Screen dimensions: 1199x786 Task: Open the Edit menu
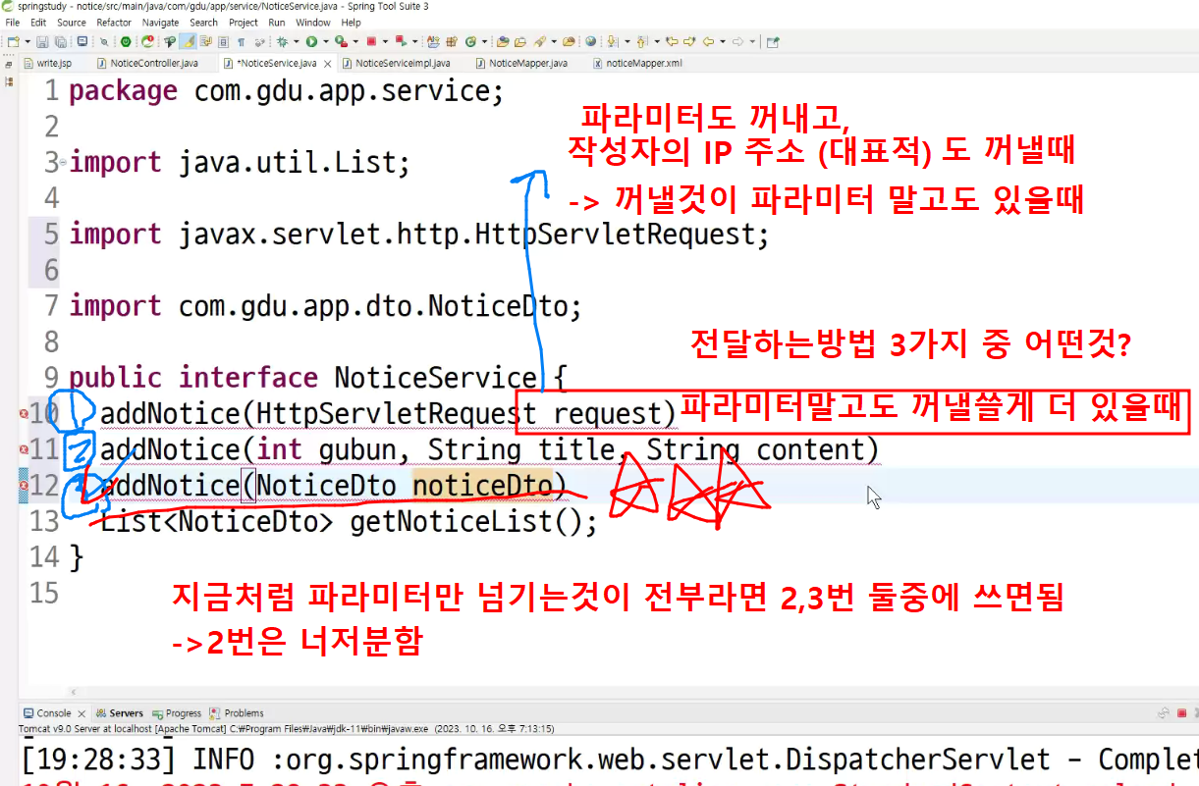38,22
